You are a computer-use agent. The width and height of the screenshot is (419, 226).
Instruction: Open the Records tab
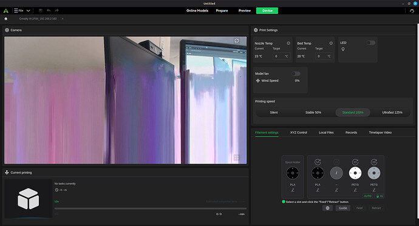click(x=351, y=133)
